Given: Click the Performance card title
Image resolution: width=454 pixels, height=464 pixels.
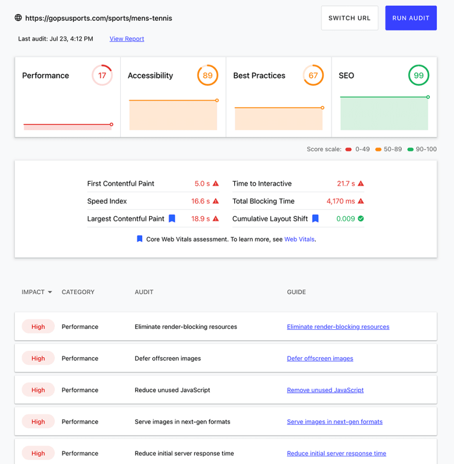Looking at the screenshot, I should click(45, 75).
